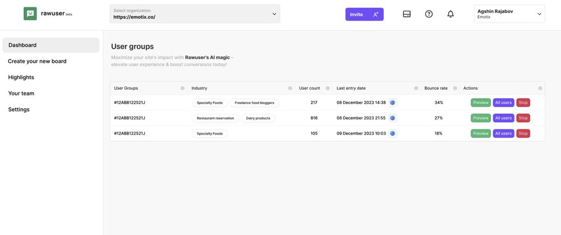Click blue icon beside 09 December 10:03 entry
Viewport: 561px width, 235px height.
[393, 133]
